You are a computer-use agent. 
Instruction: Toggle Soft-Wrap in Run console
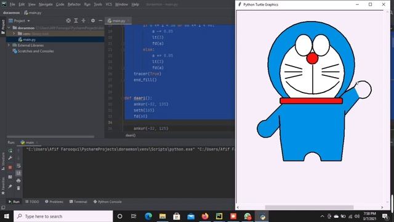click(x=18, y=166)
